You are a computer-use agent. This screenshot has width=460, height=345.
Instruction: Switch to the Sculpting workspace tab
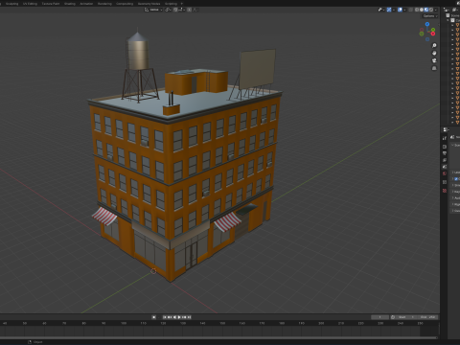pos(11,4)
